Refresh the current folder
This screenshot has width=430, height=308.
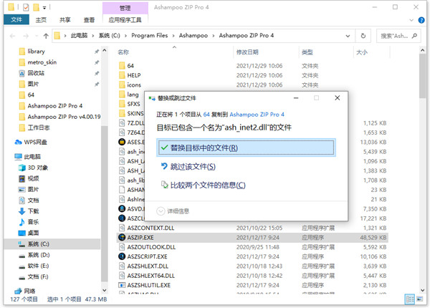pyautogui.click(x=363, y=36)
